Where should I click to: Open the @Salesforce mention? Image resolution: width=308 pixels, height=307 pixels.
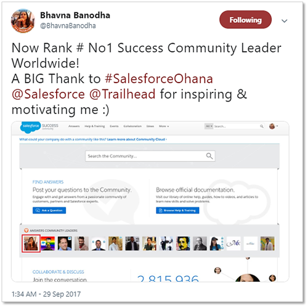click(x=48, y=94)
